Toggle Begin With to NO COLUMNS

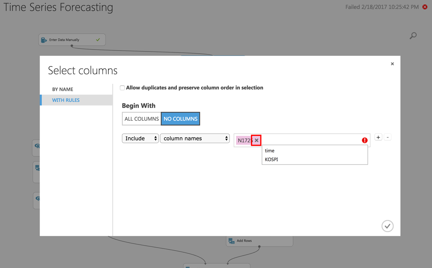click(180, 119)
